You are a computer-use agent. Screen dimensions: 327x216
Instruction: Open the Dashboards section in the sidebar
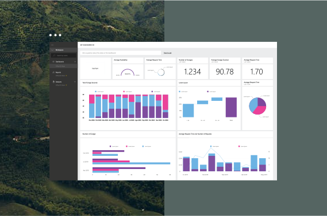(60, 62)
